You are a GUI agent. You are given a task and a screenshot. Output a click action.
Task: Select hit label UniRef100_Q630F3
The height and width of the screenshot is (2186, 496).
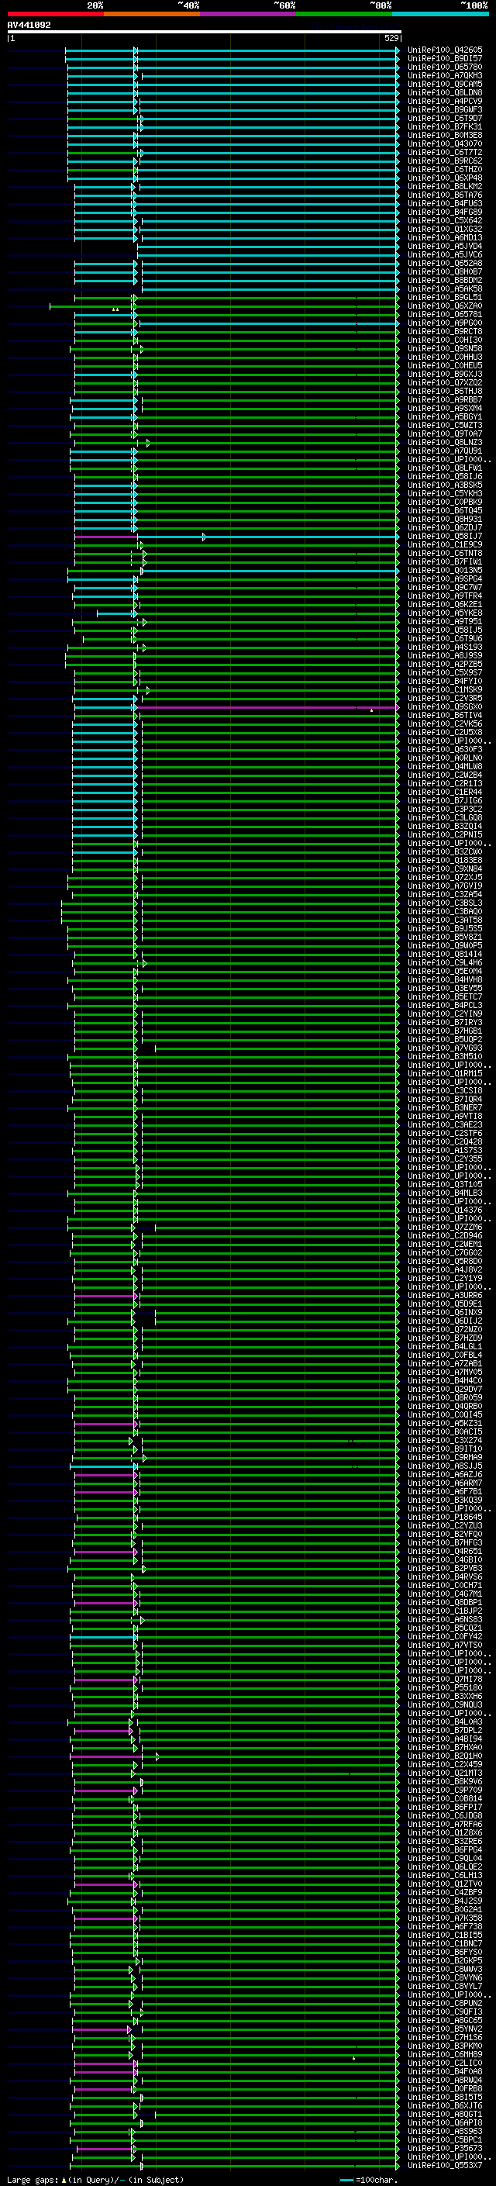445,749
